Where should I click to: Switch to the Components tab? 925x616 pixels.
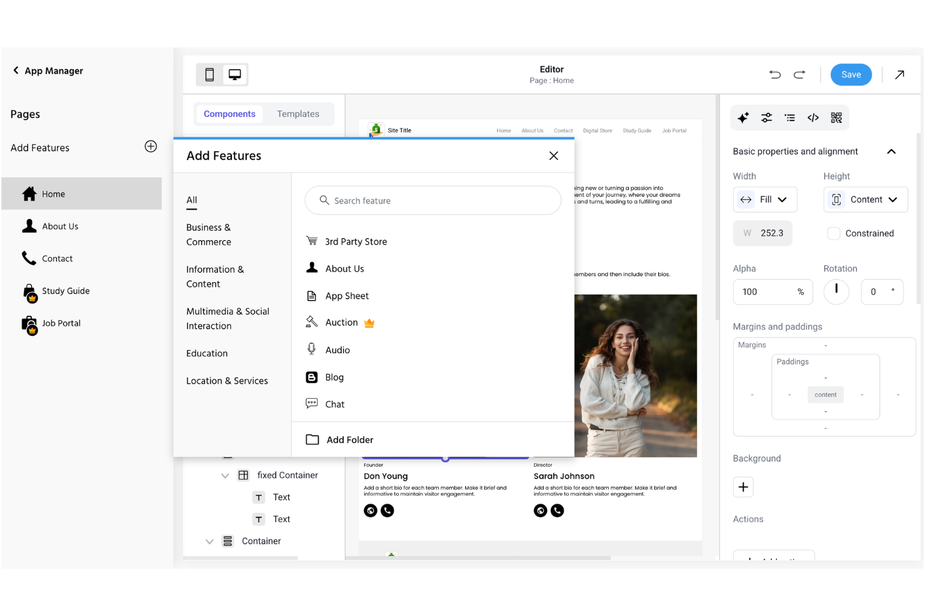[229, 114]
